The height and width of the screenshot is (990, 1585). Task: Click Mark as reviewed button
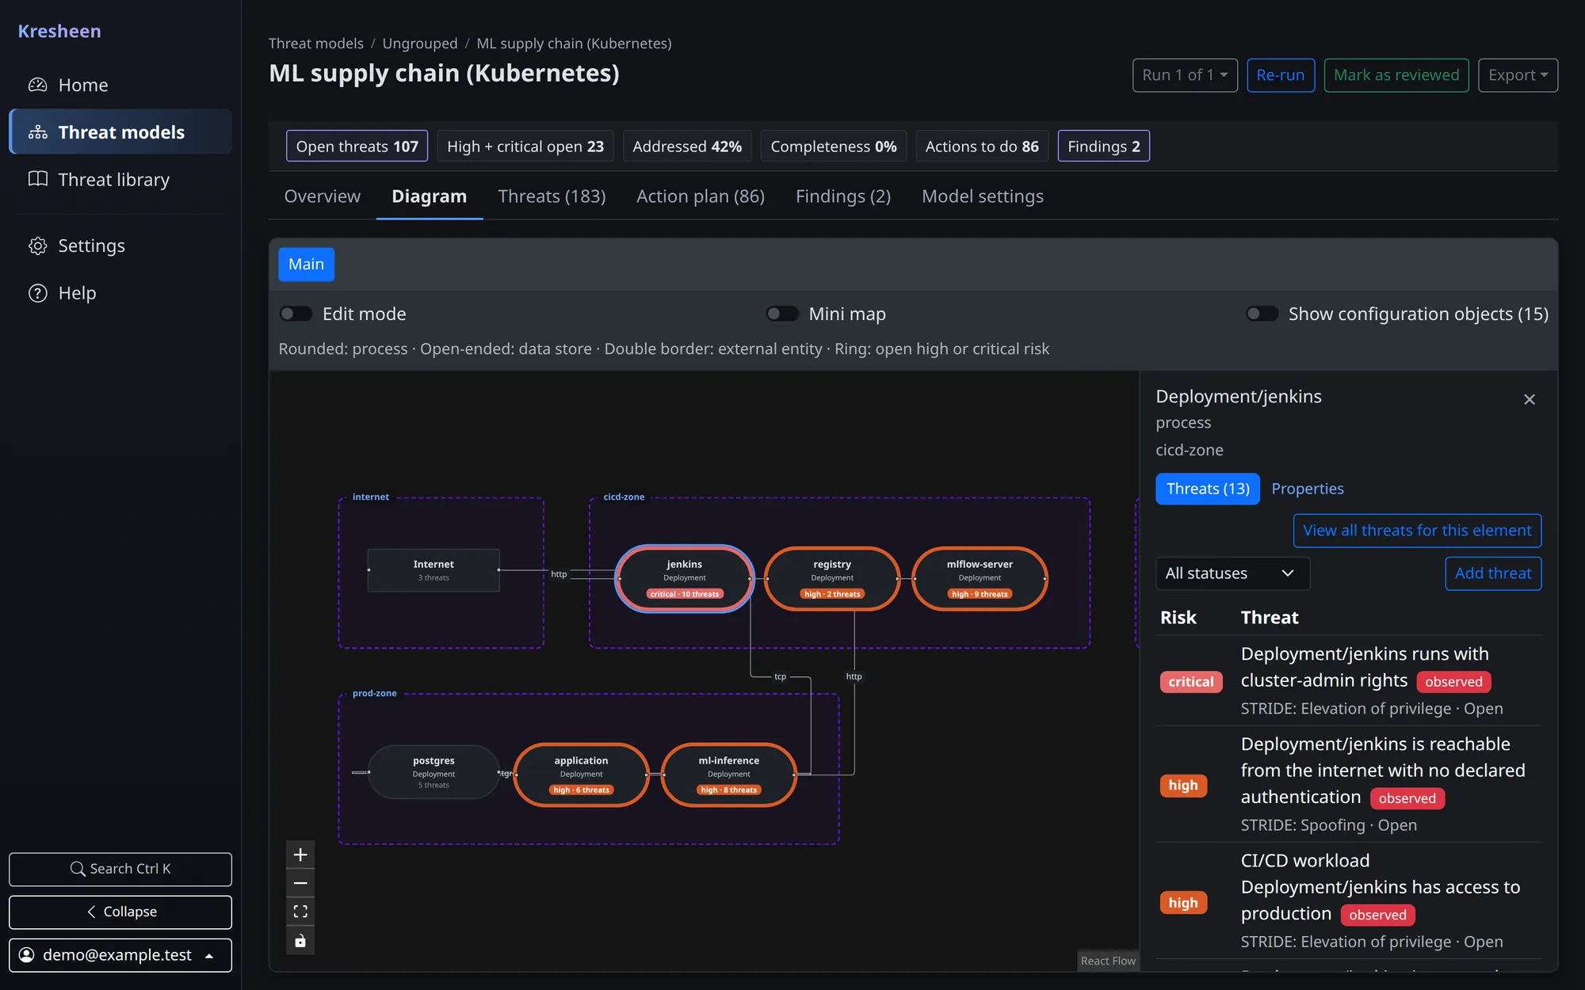click(x=1396, y=75)
